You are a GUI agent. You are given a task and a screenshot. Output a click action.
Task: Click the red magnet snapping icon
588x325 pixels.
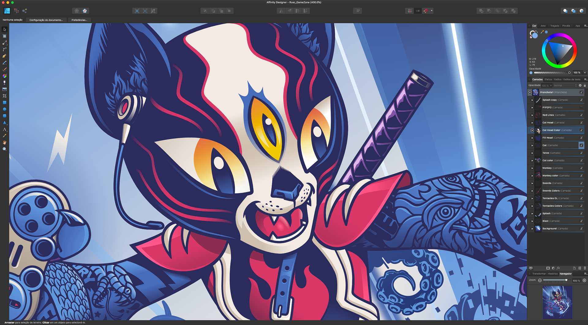point(426,11)
